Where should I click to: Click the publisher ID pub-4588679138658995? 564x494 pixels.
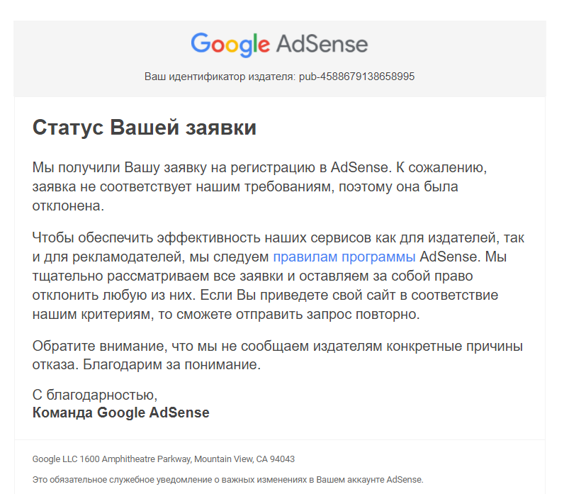(356, 76)
